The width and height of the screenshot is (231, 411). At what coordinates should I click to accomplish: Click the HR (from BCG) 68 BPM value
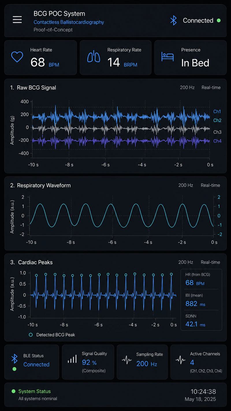click(x=195, y=283)
